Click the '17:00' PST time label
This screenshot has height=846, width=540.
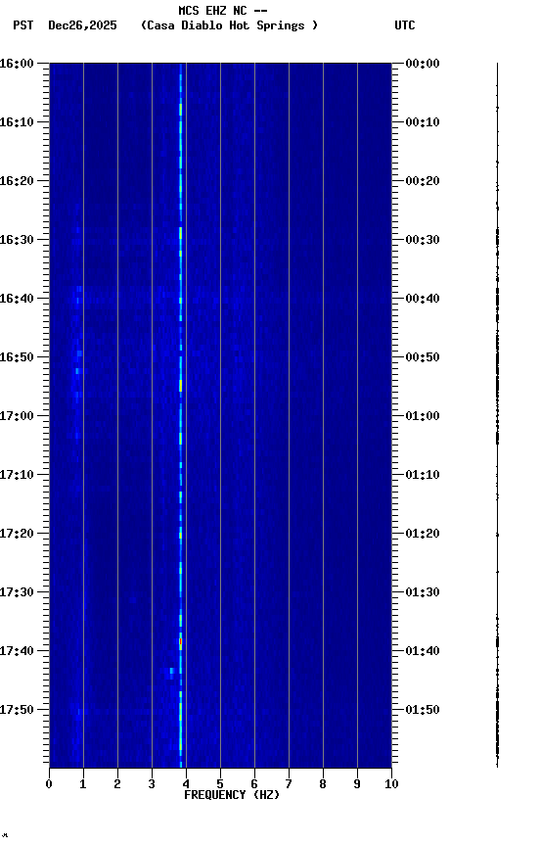tap(17, 416)
